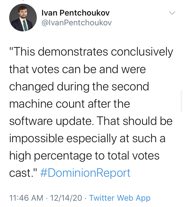Expand the tweet options chevron
The image size is (184, 207).
coord(172,13)
